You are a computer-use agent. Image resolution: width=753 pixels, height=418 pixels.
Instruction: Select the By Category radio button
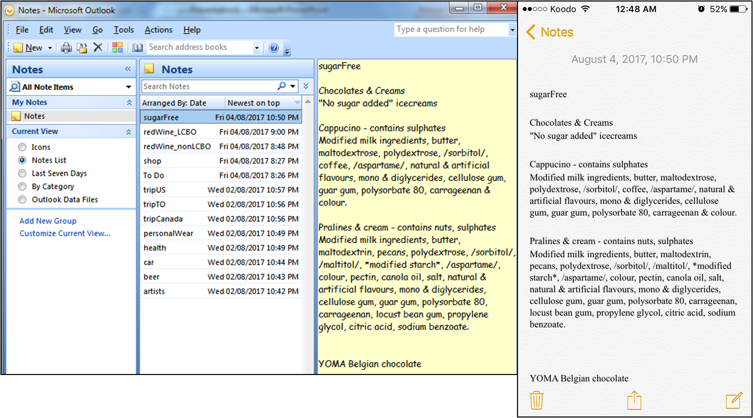point(22,186)
